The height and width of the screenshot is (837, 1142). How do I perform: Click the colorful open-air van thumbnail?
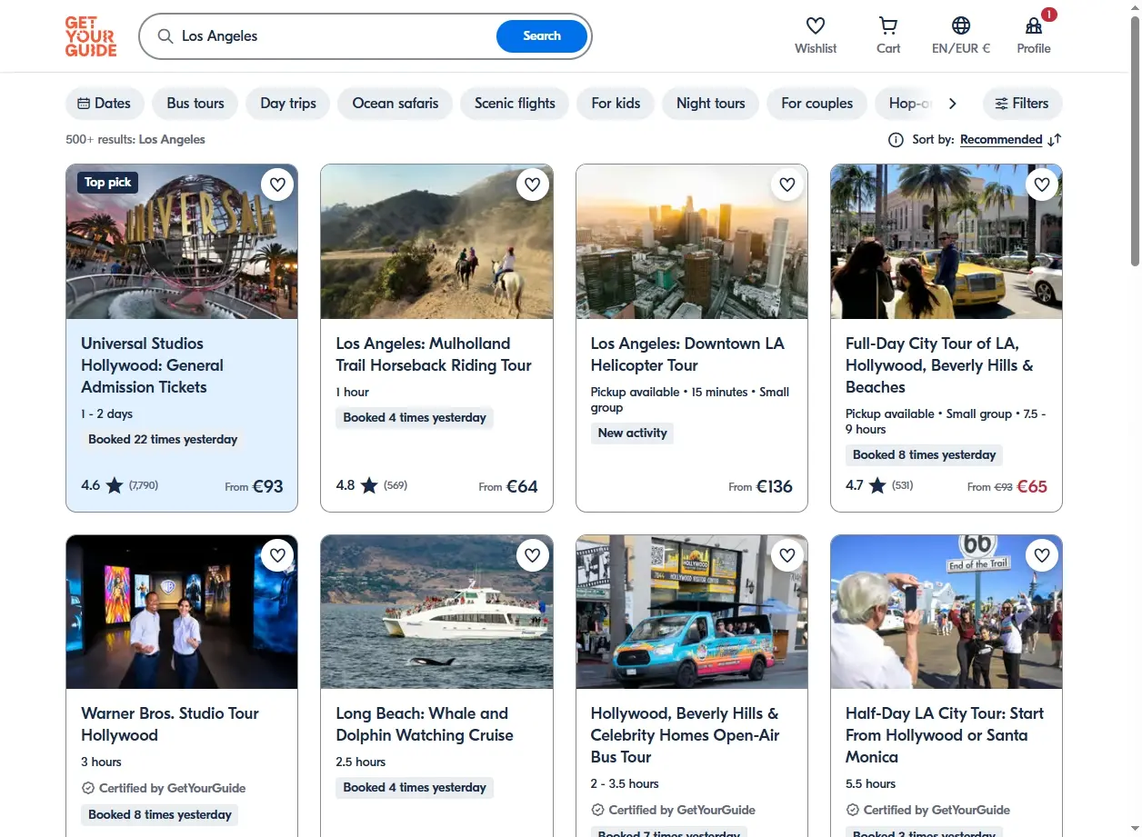[x=691, y=612]
